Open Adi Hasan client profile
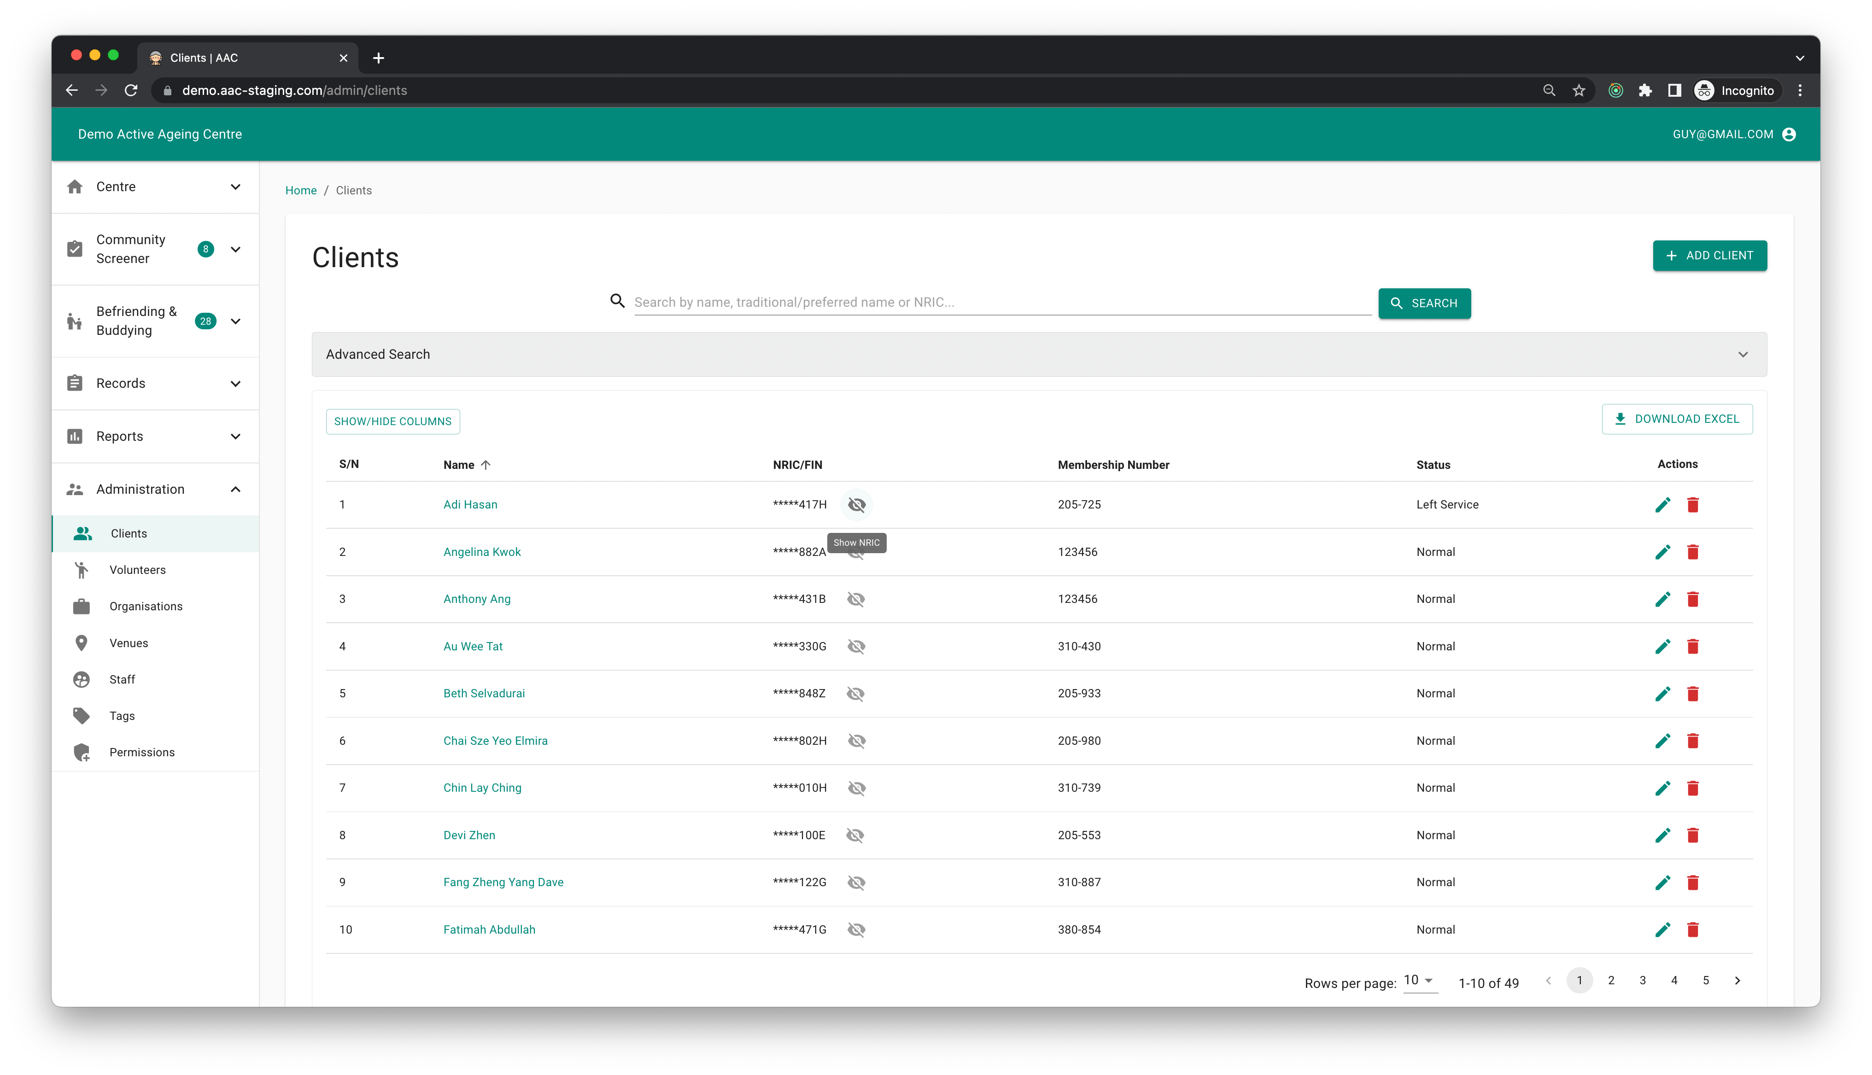This screenshot has width=1872, height=1075. [x=470, y=505]
